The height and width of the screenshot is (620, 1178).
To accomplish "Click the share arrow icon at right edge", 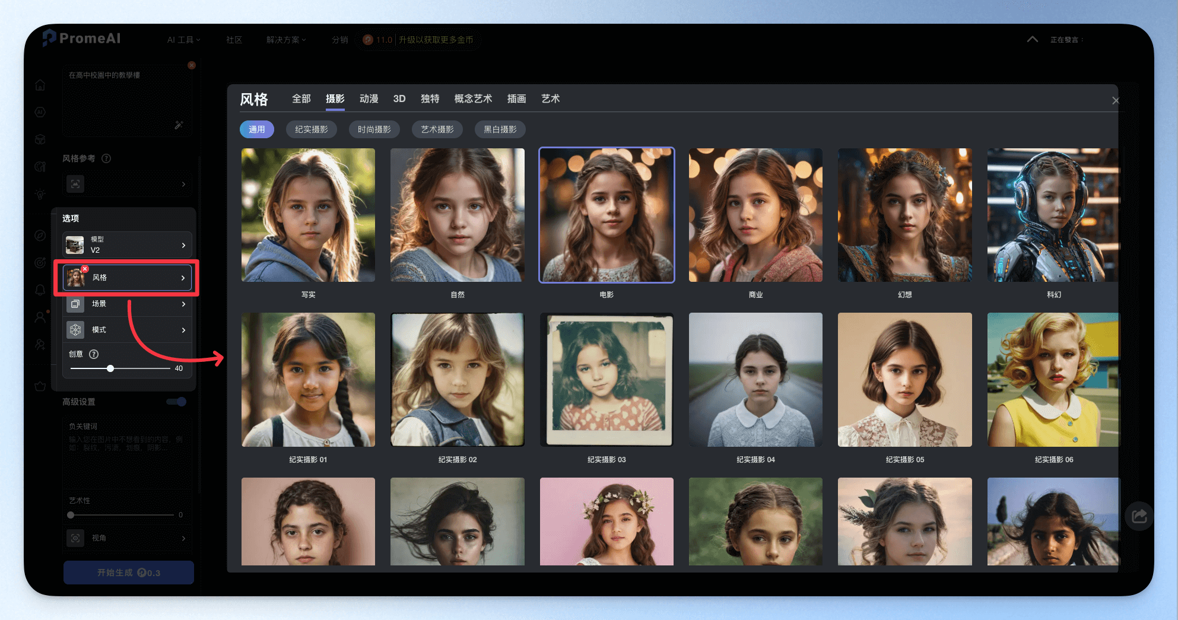I will (x=1139, y=516).
